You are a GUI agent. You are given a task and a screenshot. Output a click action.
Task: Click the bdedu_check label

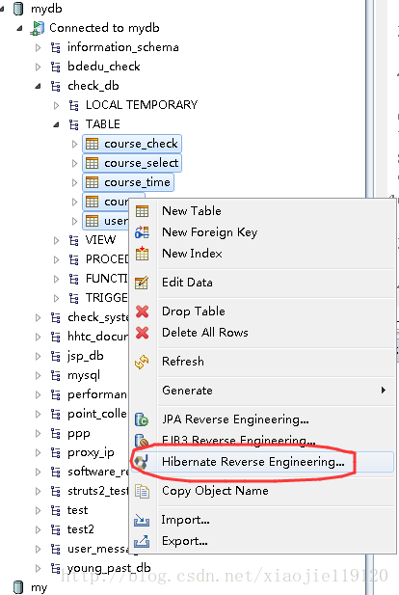[104, 67]
